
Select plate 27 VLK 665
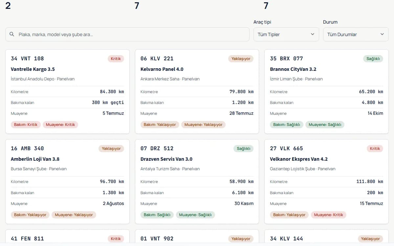pyautogui.click(x=286, y=149)
